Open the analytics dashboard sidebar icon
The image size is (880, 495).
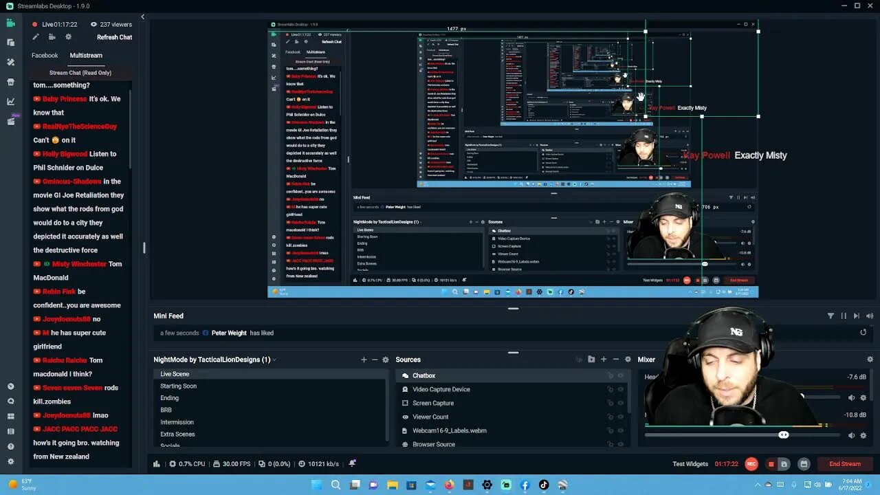[10, 101]
